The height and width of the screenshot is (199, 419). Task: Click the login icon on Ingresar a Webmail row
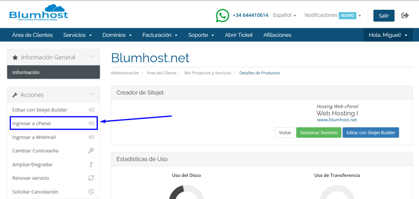point(91,137)
